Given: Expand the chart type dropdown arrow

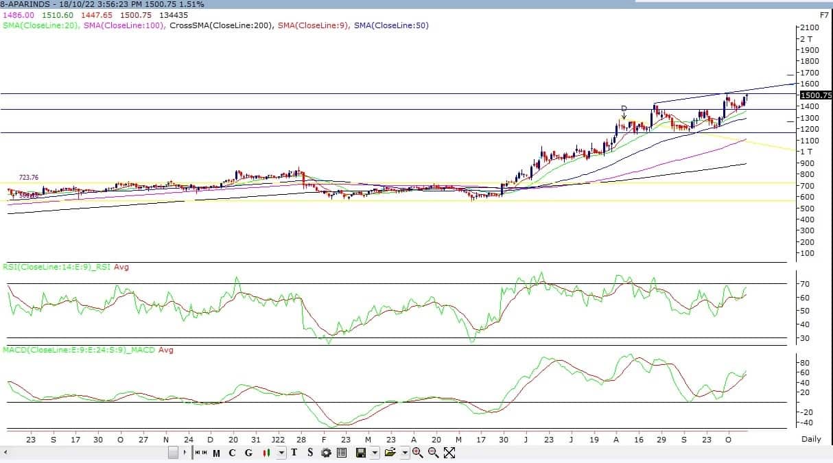Looking at the screenshot, I should (x=281, y=453).
